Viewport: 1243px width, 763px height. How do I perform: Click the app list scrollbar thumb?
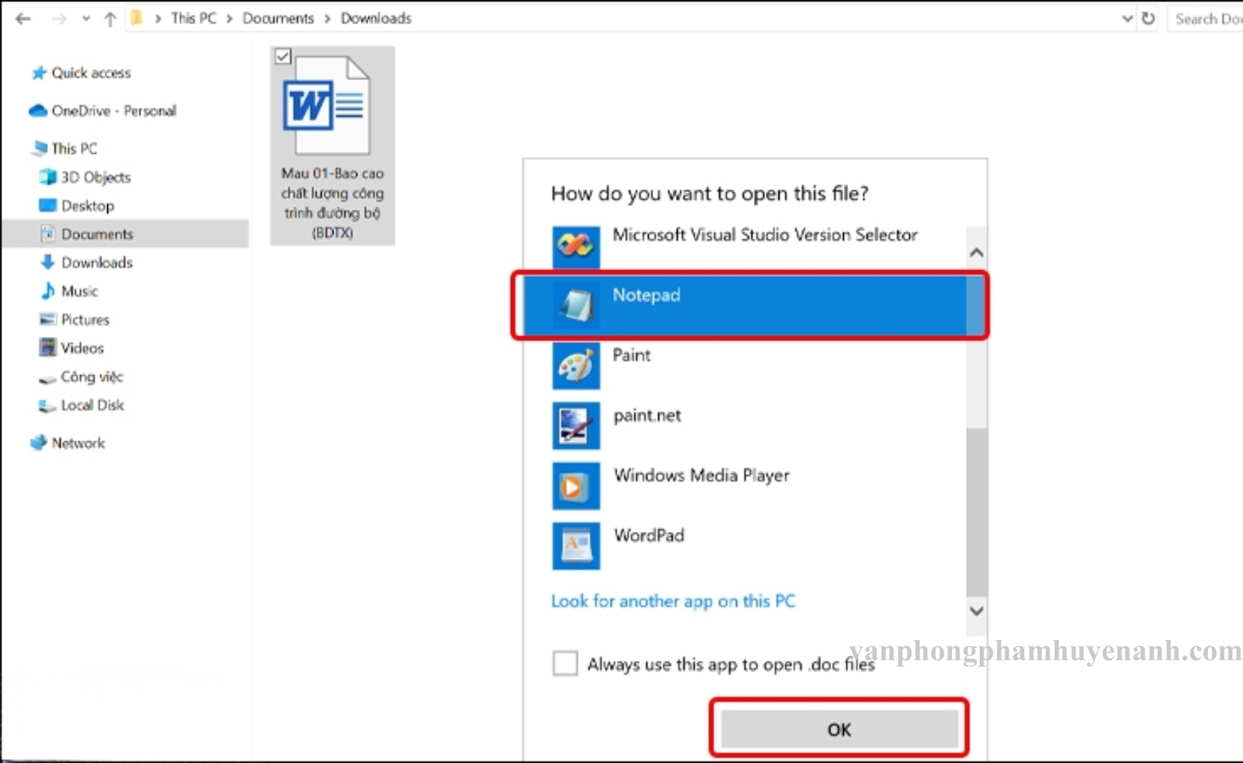[x=976, y=512]
